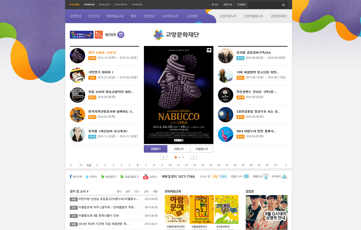
Task: Open notice 어린이방 선생님 모집공고
Action: (109, 199)
